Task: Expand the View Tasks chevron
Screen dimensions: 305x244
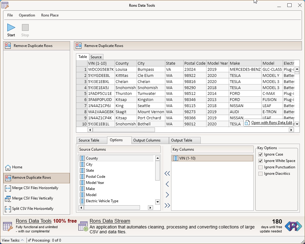Action: [x=22, y=240]
